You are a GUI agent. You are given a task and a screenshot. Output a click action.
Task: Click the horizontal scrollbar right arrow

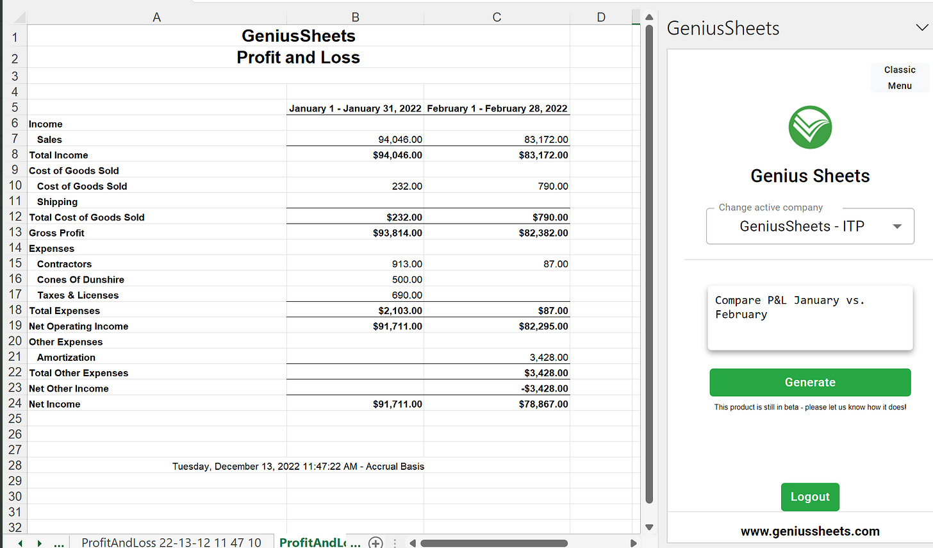pyautogui.click(x=633, y=543)
